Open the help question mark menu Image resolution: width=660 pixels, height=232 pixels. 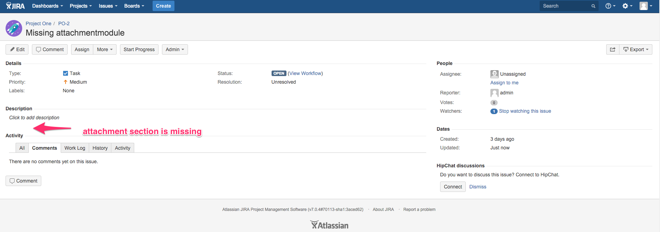tap(610, 6)
